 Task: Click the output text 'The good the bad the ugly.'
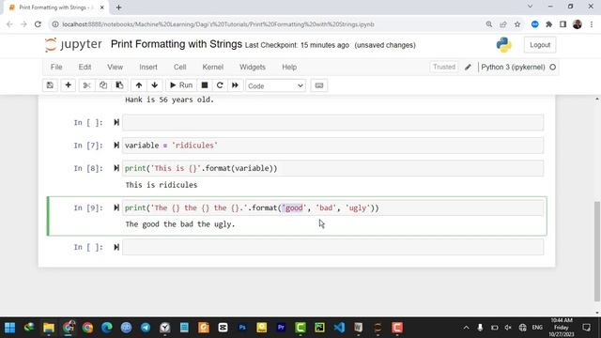point(180,224)
